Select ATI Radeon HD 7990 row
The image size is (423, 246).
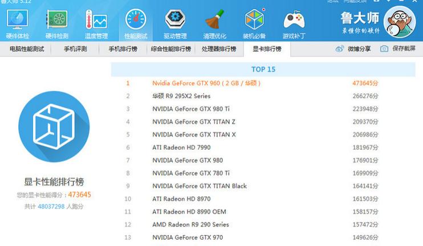point(263,147)
